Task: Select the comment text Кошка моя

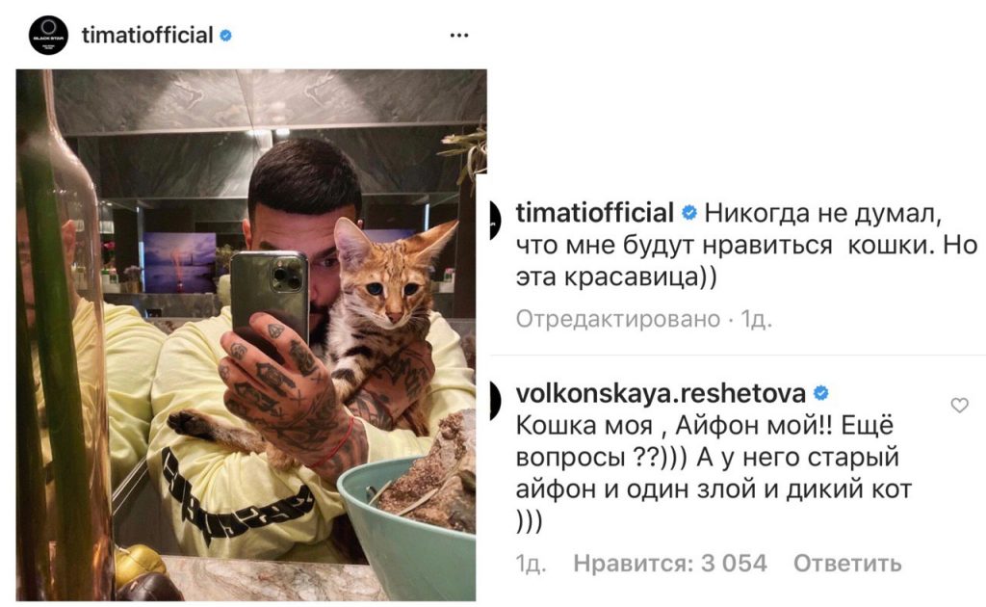Action: point(584,426)
